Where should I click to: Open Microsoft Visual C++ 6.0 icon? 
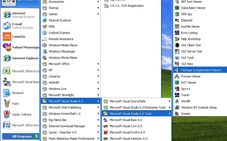(x=106, y=126)
